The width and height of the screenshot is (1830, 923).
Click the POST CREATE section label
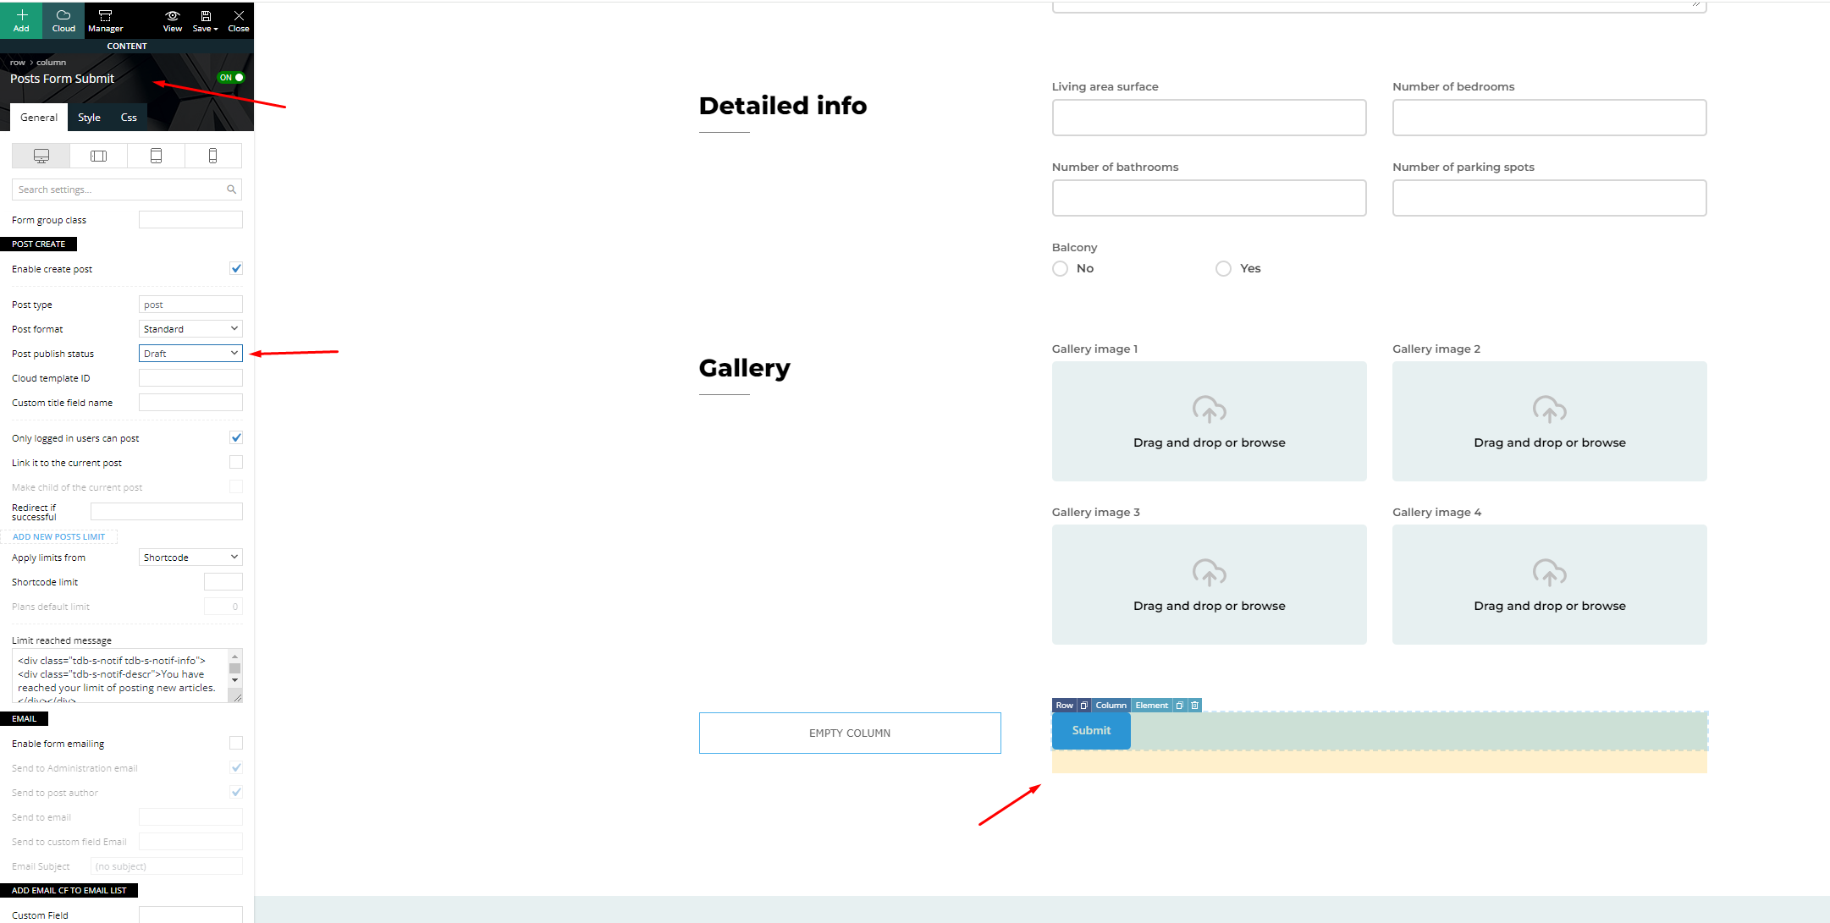pyautogui.click(x=39, y=244)
